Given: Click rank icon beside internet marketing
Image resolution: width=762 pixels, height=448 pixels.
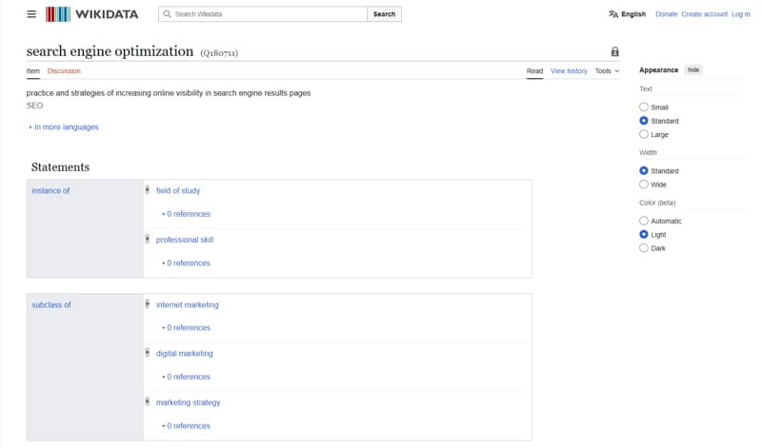Looking at the screenshot, I should (x=148, y=304).
